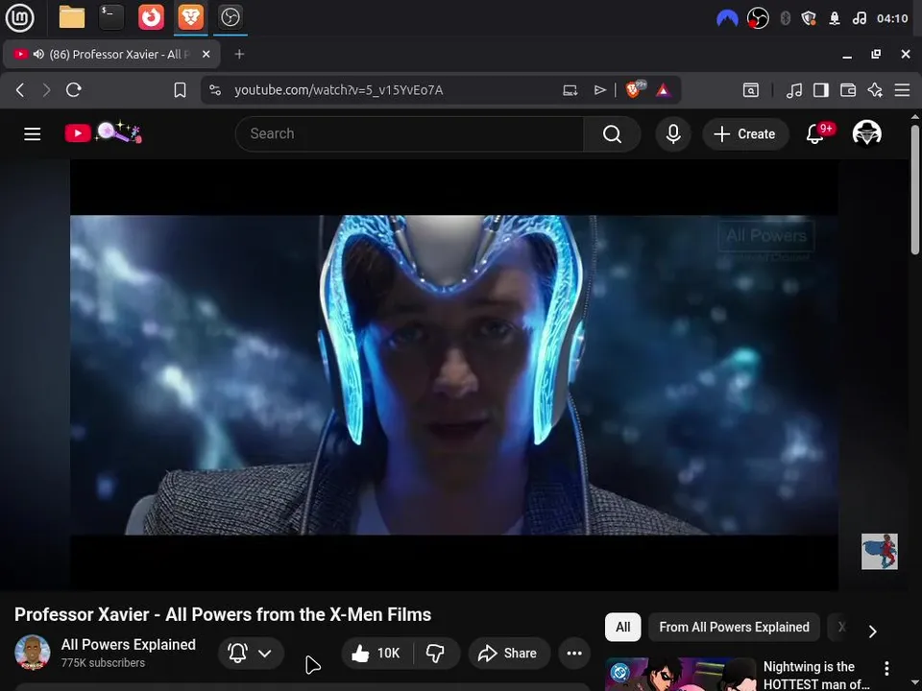View site information and settings

pos(215,90)
